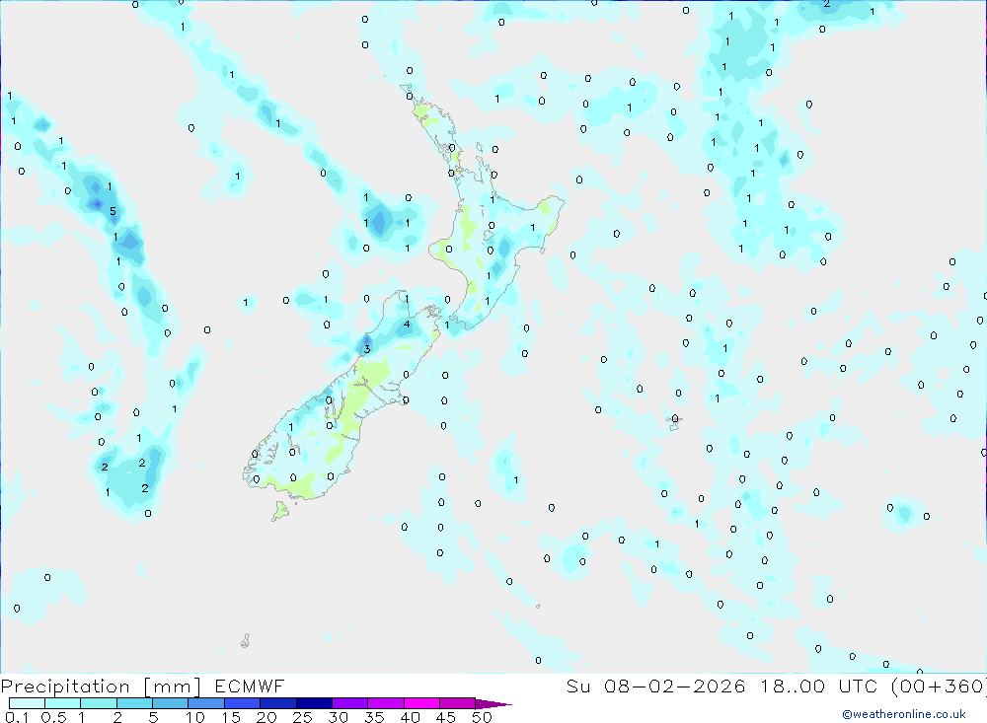Screen dimensions: 987x723
Task: Click legend scale label "0.5"
Action: (53, 717)
